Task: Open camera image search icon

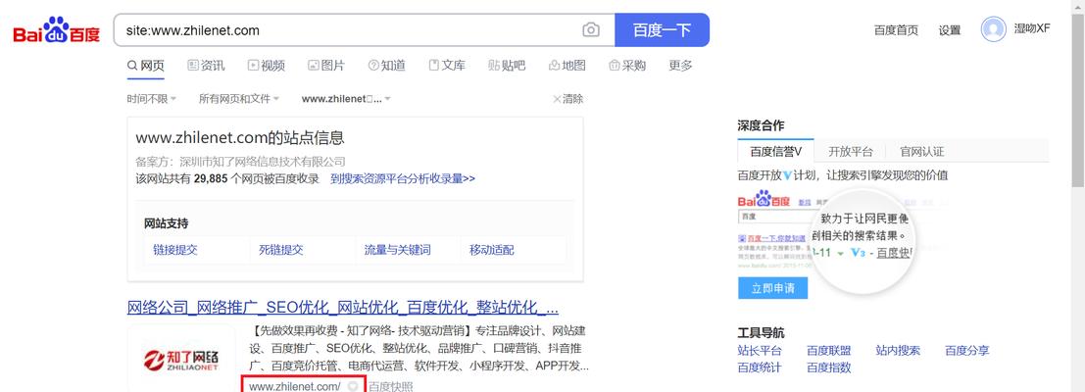Action: (590, 30)
